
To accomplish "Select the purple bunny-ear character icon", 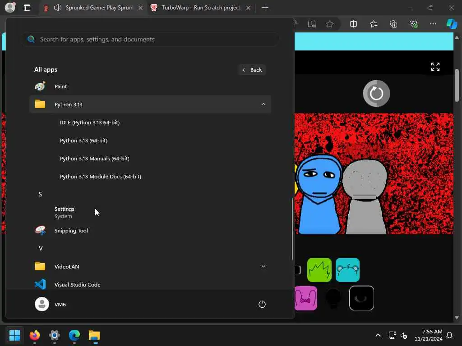I will [305, 298].
